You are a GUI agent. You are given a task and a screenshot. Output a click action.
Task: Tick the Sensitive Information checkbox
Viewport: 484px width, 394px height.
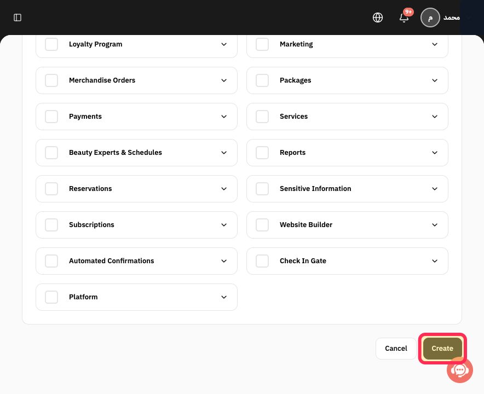pos(262,188)
